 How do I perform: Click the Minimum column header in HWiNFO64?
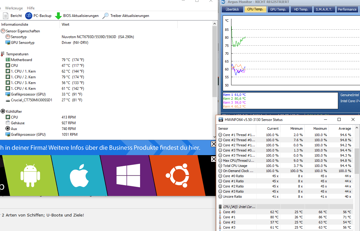click(292, 129)
